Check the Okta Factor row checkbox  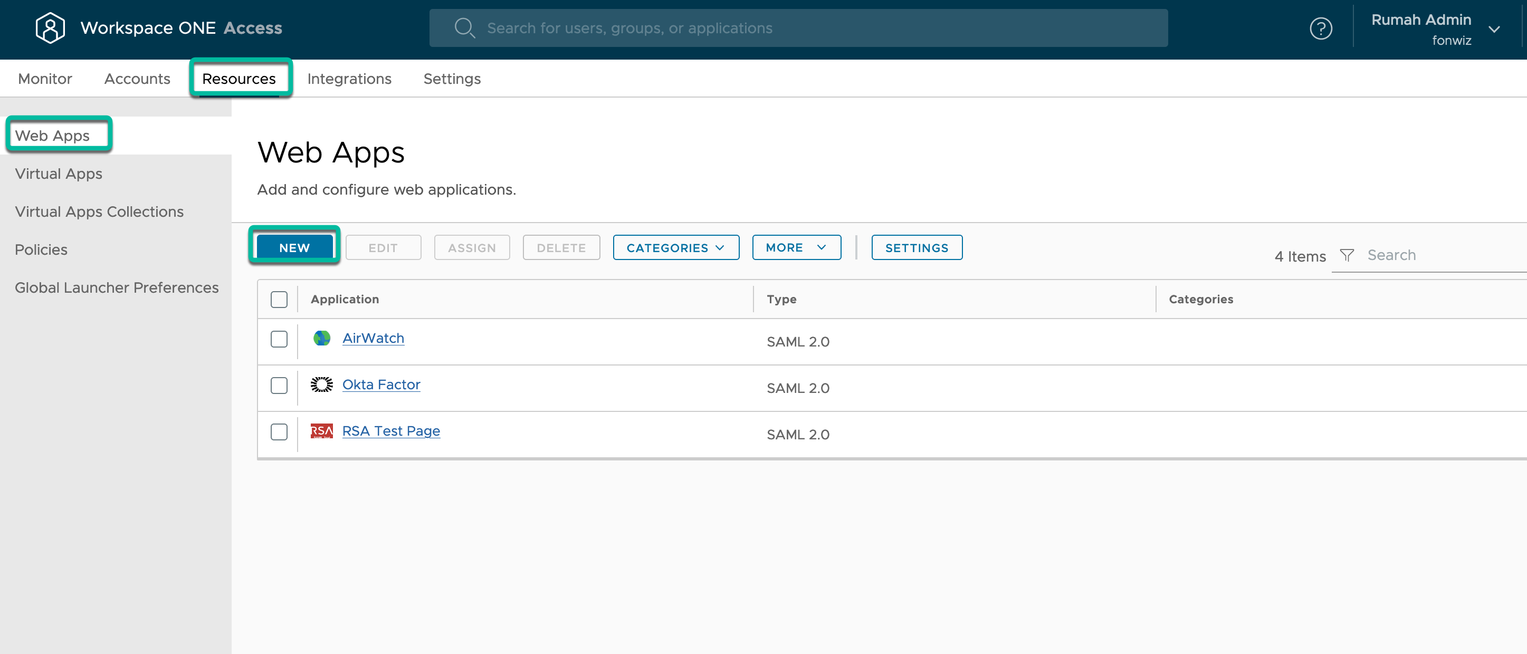coord(279,386)
